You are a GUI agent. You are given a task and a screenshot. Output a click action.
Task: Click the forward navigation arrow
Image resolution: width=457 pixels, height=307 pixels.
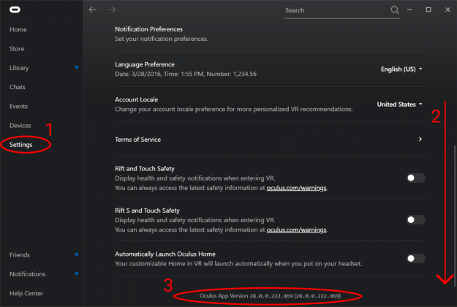click(112, 10)
